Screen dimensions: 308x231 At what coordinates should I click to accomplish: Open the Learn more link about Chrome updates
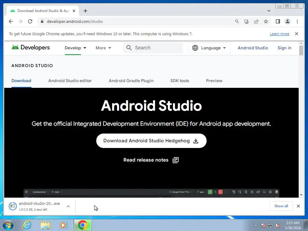coord(279,34)
